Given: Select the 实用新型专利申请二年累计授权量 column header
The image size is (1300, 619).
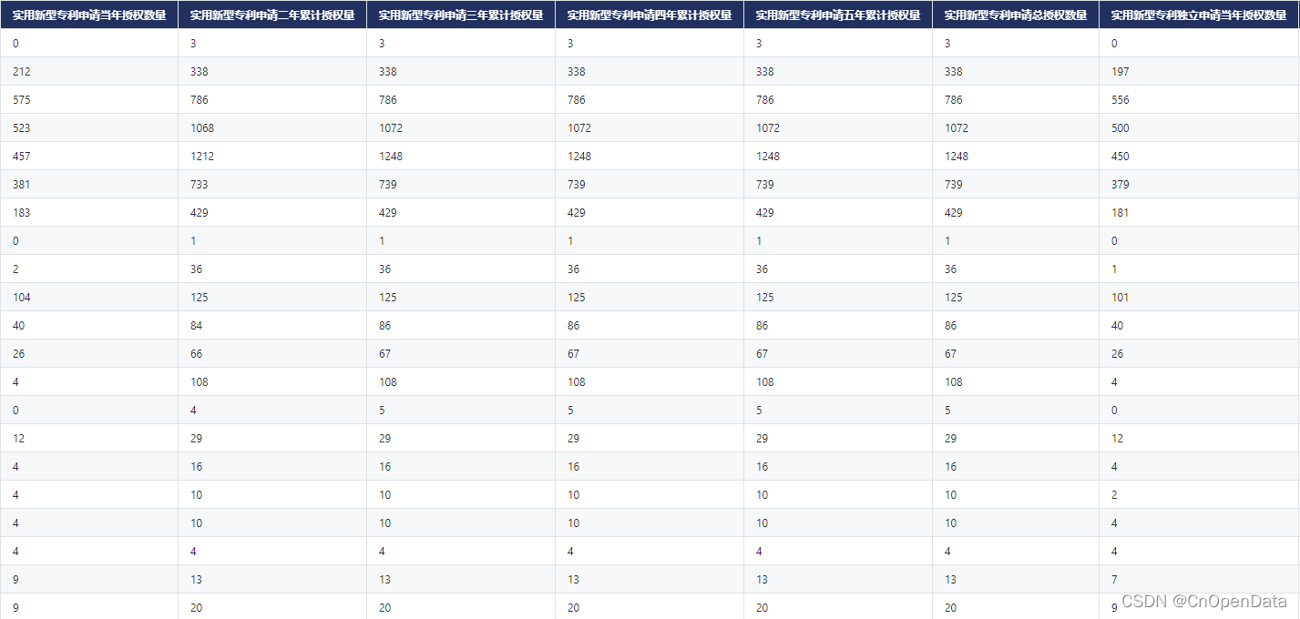Looking at the screenshot, I should point(272,15).
